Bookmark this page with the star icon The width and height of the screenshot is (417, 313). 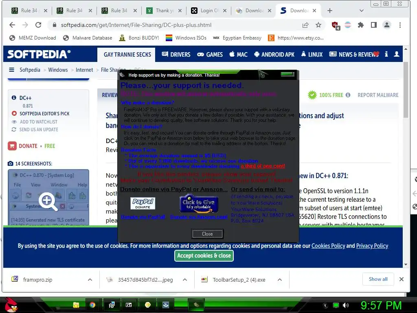coord(318,25)
